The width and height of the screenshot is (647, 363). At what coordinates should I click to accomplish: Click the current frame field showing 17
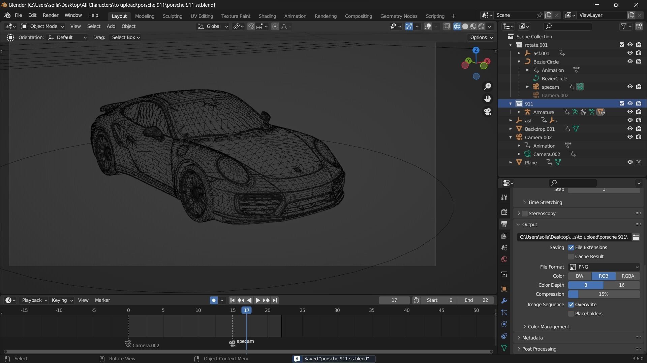tap(394, 300)
